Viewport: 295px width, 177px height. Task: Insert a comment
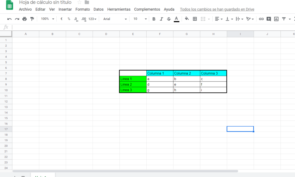[269, 19]
